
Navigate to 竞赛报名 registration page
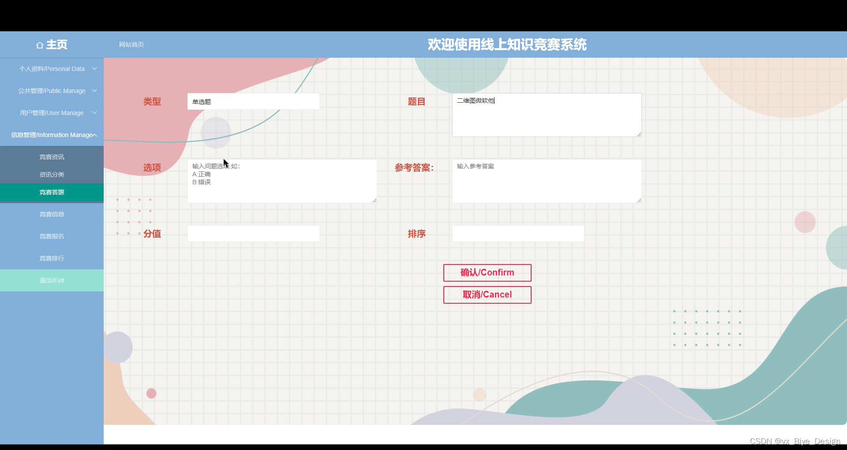pos(52,236)
